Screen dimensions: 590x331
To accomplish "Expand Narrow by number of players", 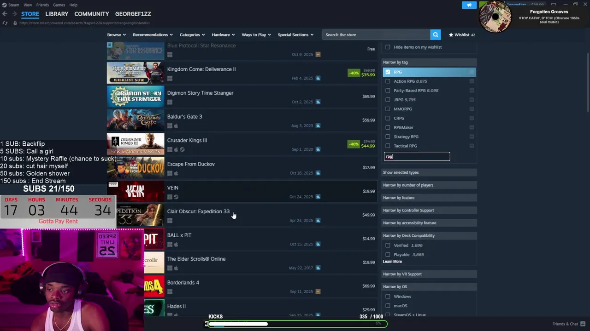I will point(429,185).
